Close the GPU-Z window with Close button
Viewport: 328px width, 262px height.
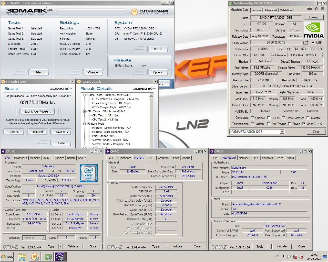pos(316,132)
